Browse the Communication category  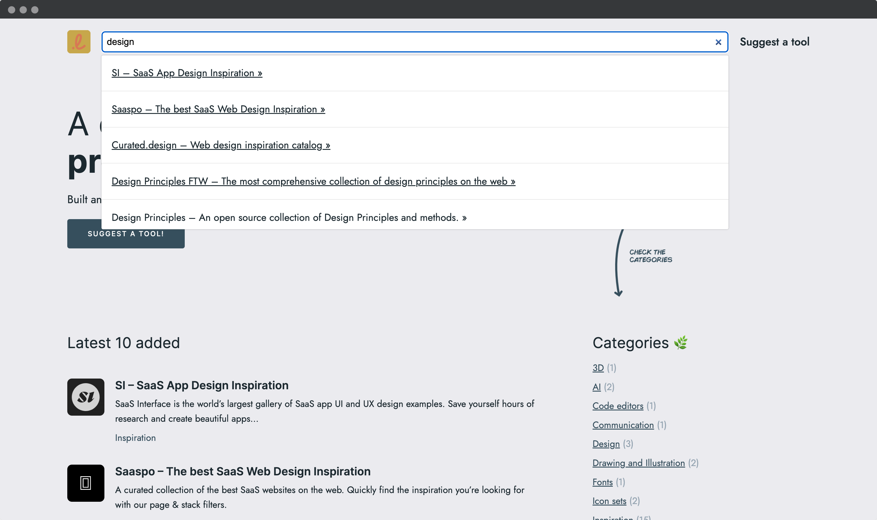coord(623,425)
